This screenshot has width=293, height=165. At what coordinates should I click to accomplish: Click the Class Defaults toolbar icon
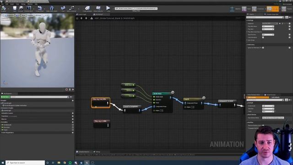click(x=98, y=8)
